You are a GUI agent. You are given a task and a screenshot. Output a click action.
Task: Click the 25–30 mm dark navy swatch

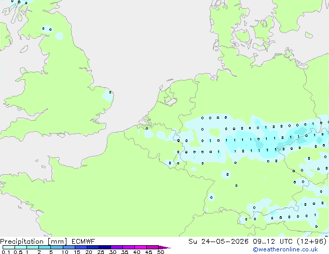[x=105, y=247]
